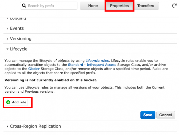Expand the Events section
The image size is (179, 135).
[x=17, y=28]
